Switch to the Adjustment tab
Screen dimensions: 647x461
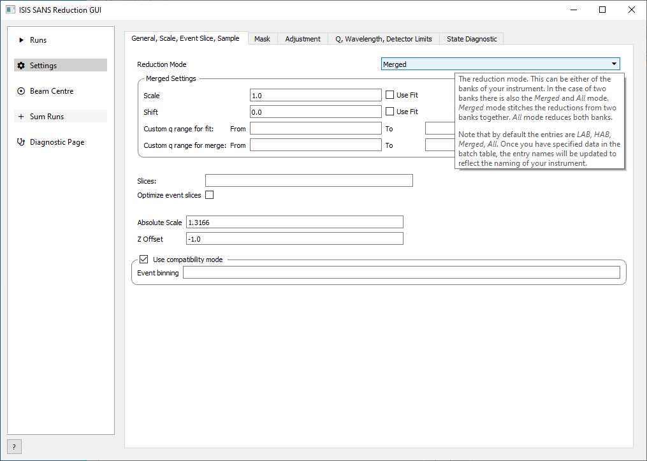[302, 39]
